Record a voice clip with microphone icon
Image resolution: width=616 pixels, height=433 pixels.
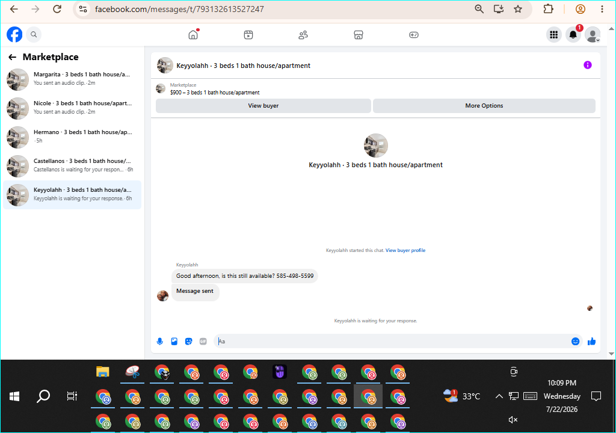(160, 342)
